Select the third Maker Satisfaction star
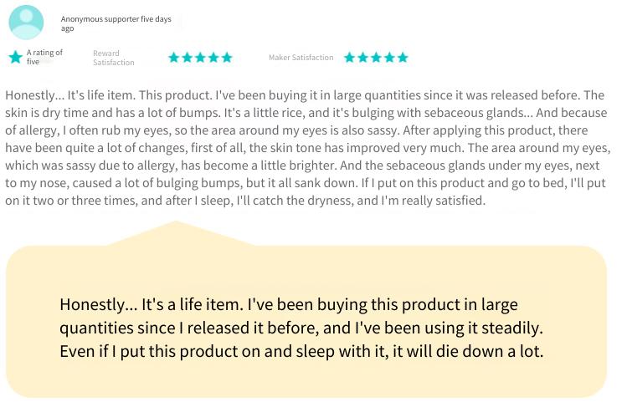627x402 pixels. point(376,58)
